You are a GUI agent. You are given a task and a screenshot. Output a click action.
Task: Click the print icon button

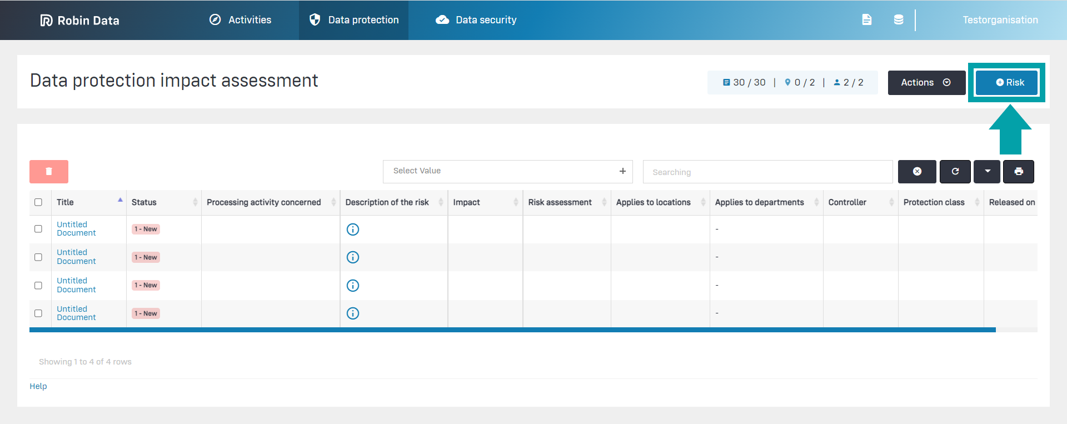(1018, 172)
